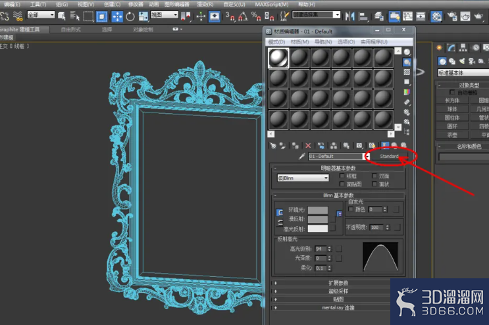This screenshot has width=489, height=325.
Task: Expand the 扩展参数 rollout
Action: (338, 283)
